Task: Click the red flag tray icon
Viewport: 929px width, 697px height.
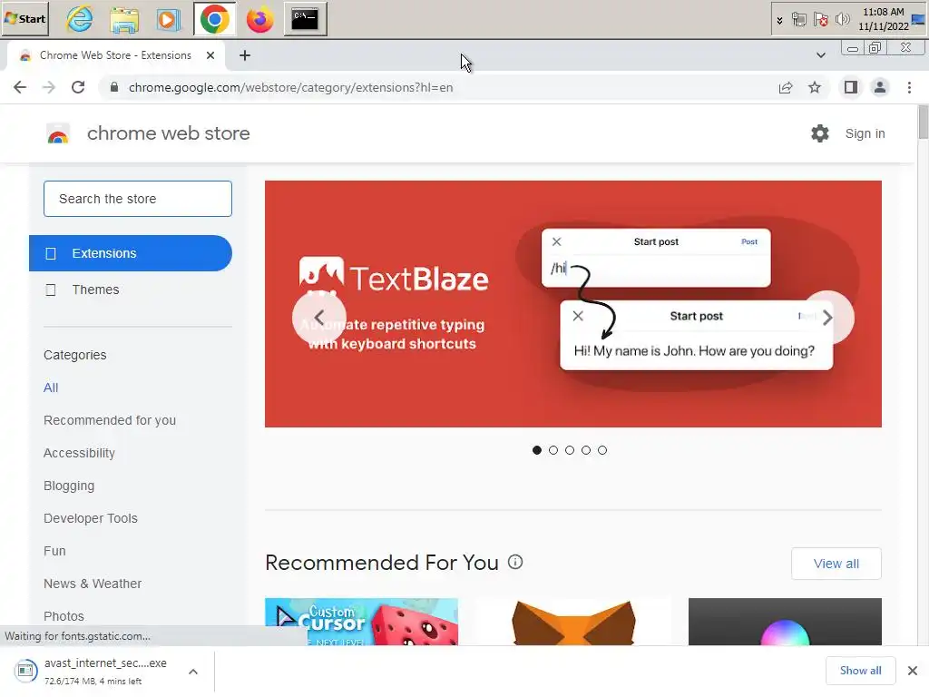Action: [820, 20]
